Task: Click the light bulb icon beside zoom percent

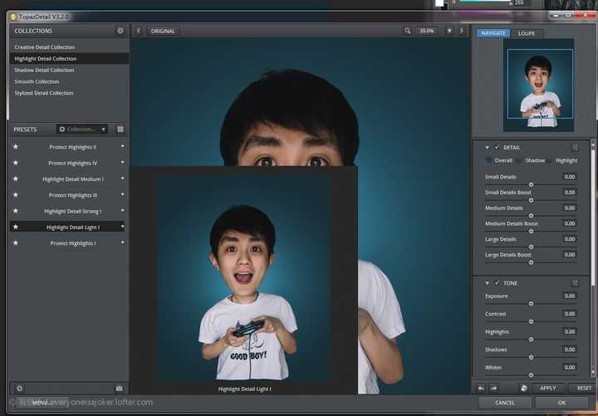Action: 449,31
